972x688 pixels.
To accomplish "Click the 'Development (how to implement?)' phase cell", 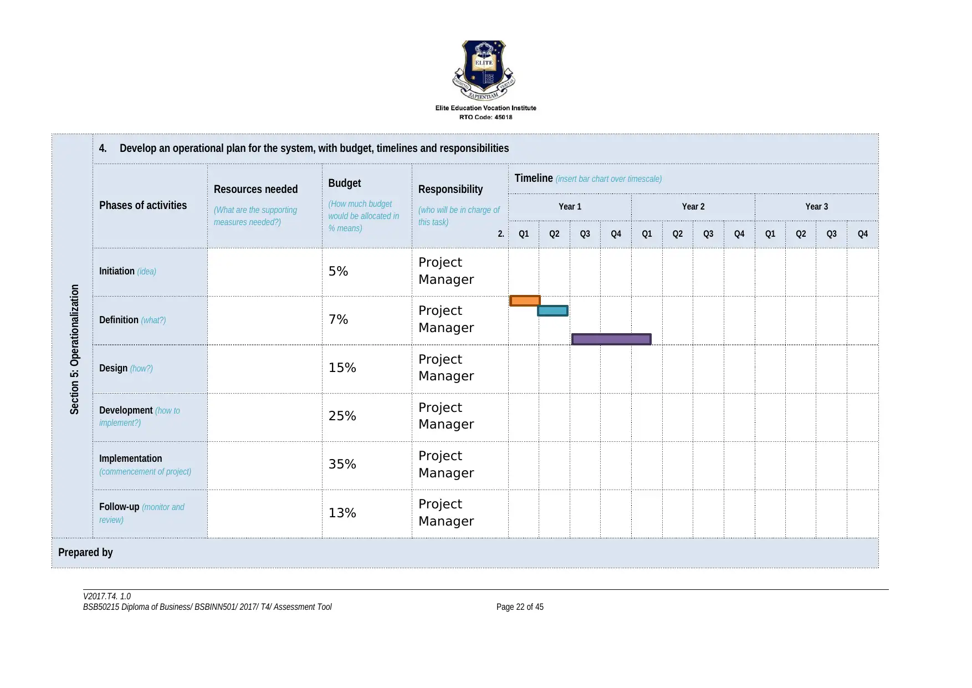I will 150,417.
